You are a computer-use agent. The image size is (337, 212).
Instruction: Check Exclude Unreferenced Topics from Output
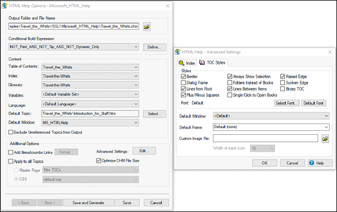(x=11, y=132)
